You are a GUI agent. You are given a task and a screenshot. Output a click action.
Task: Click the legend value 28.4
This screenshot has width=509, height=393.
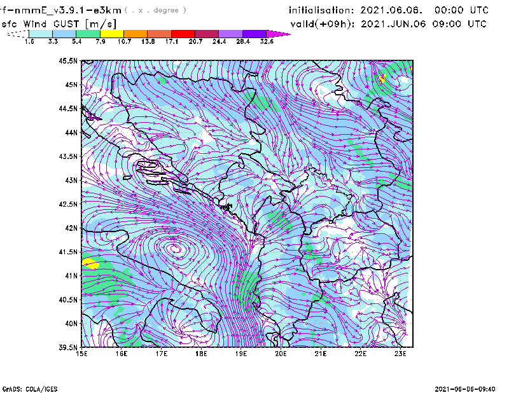(x=243, y=41)
